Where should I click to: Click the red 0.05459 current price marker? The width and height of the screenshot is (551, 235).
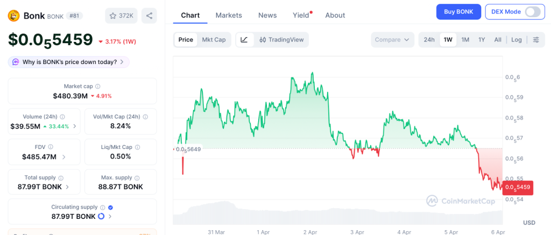518,188
